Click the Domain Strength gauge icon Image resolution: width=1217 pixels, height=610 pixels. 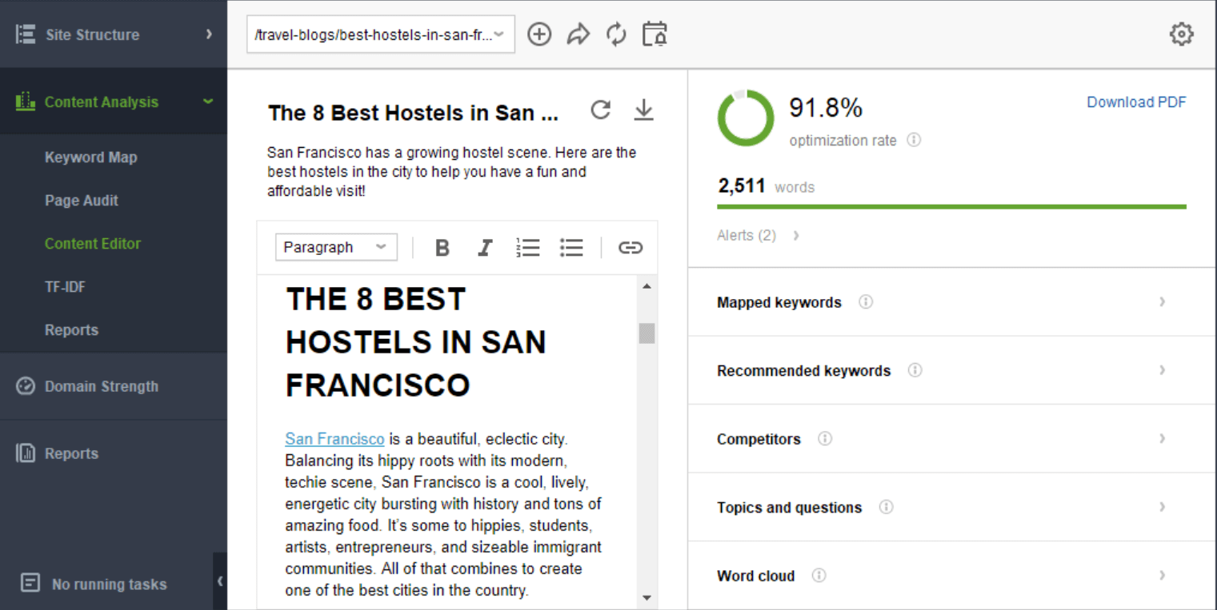coord(26,386)
